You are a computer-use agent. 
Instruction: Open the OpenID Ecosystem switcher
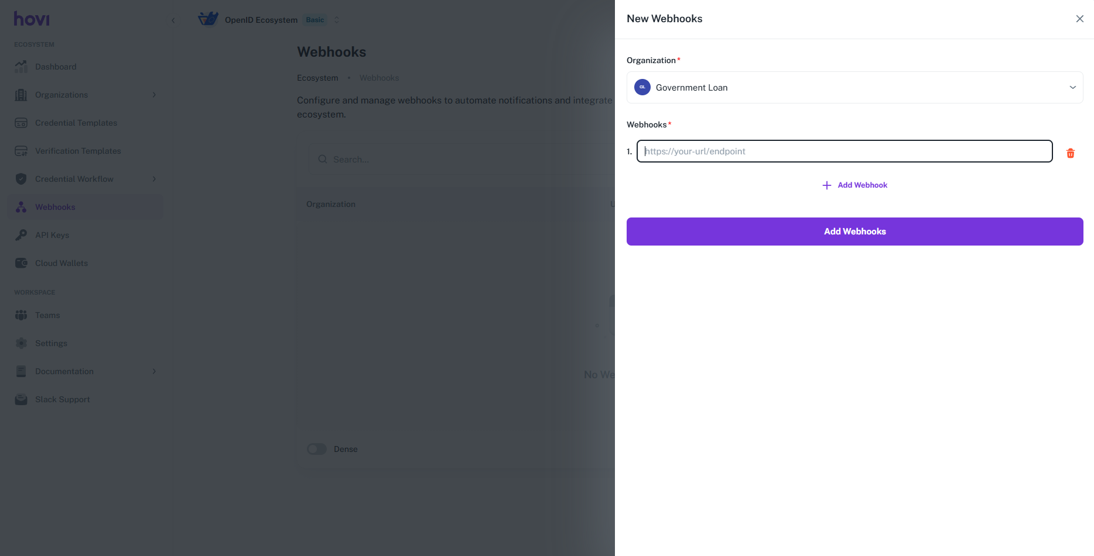336,20
